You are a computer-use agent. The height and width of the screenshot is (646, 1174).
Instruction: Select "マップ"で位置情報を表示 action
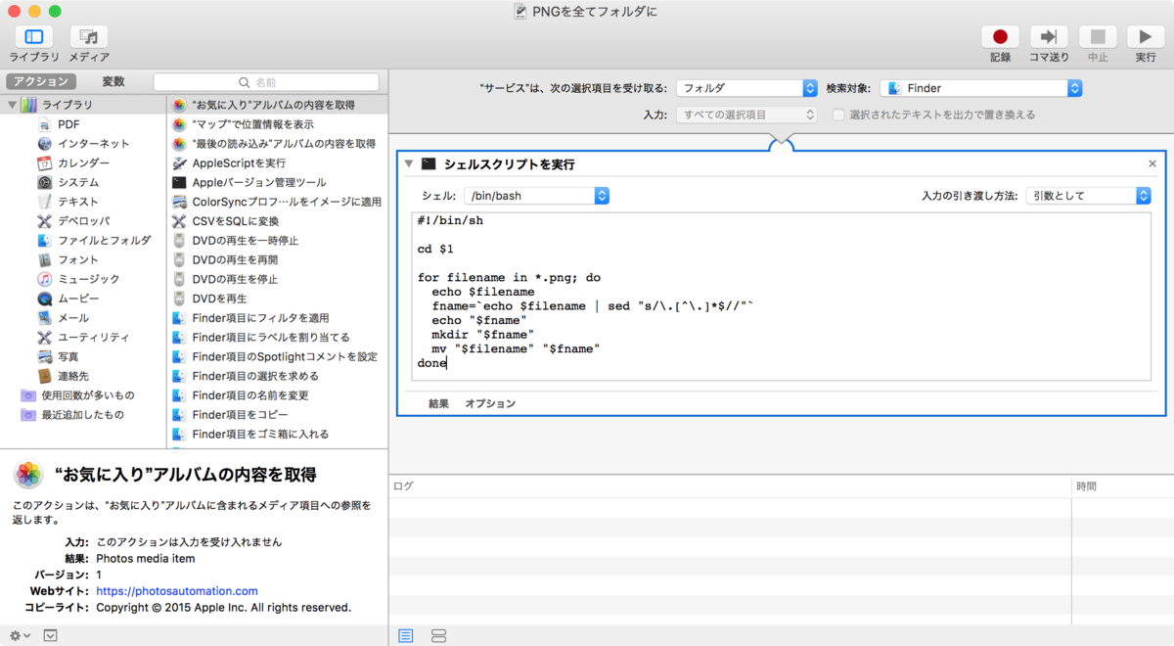tap(277, 124)
